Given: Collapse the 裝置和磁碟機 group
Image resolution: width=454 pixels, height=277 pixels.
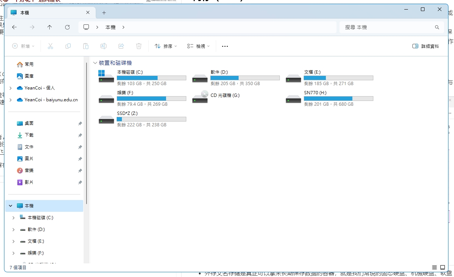Looking at the screenshot, I should (x=95, y=63).
